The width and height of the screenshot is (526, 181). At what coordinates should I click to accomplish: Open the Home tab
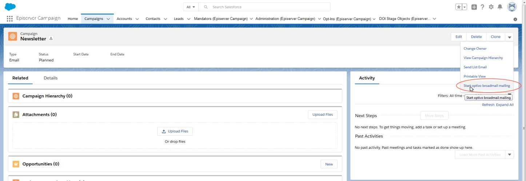click(x=73, y=19)
